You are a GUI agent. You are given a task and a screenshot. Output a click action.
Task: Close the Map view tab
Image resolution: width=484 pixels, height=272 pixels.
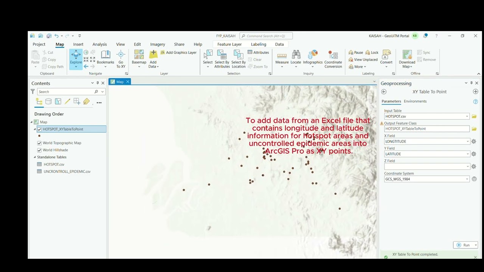128,82
